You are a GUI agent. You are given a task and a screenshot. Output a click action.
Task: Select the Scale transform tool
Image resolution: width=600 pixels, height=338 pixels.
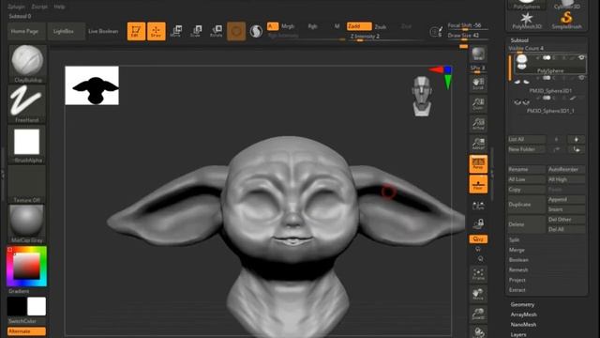(196, 31)
